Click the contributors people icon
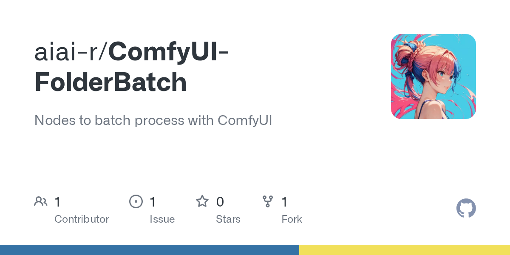 pos(41,201)
